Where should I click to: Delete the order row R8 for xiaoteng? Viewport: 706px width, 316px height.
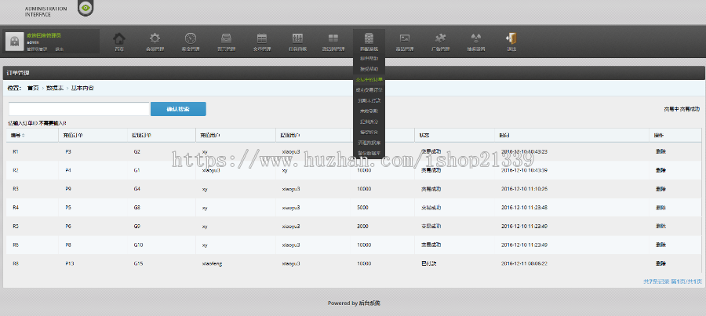pyautogui.click(x=661, y=264)
